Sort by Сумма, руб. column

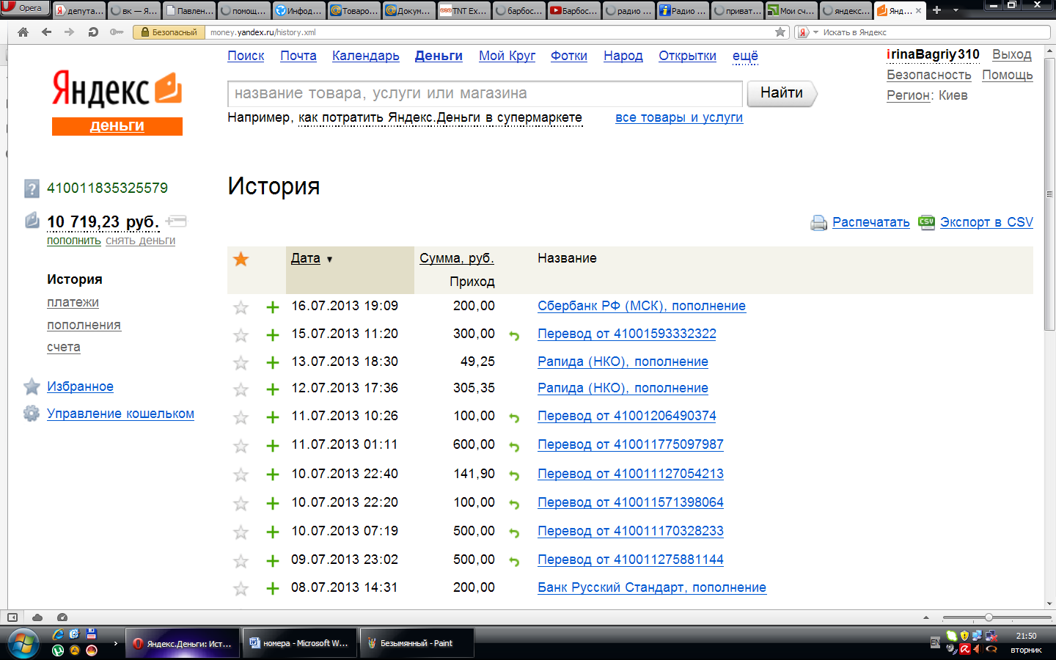pos(457,258)
